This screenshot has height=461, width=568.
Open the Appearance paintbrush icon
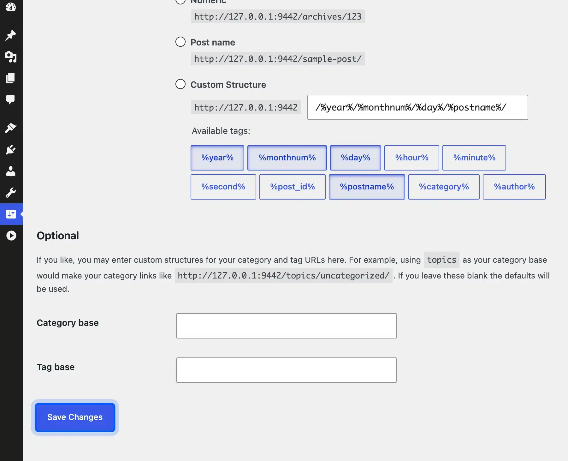pyautogui.click(x=11, y=128)
